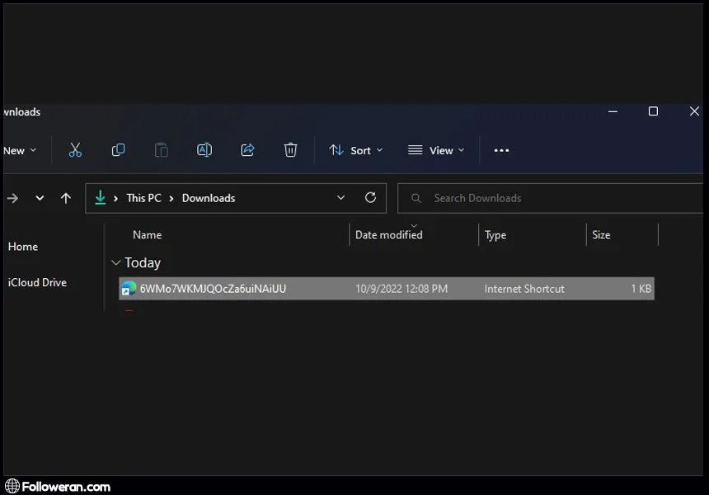Refresh the Downloads folder view
Viewport: 709px width, 495px height.
pyautogui.click(x=370, y=198)
